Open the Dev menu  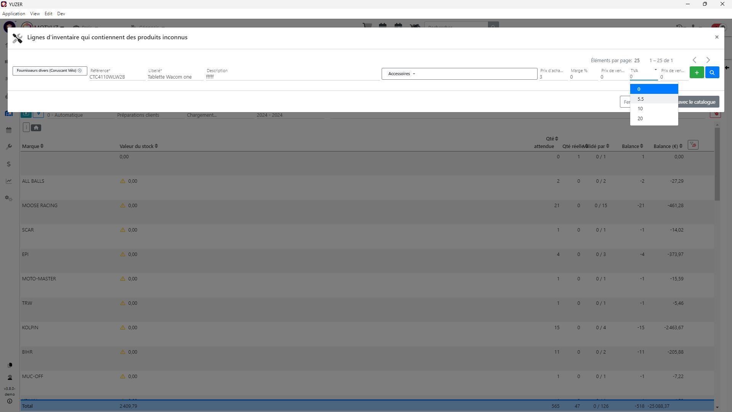point(61,14)
